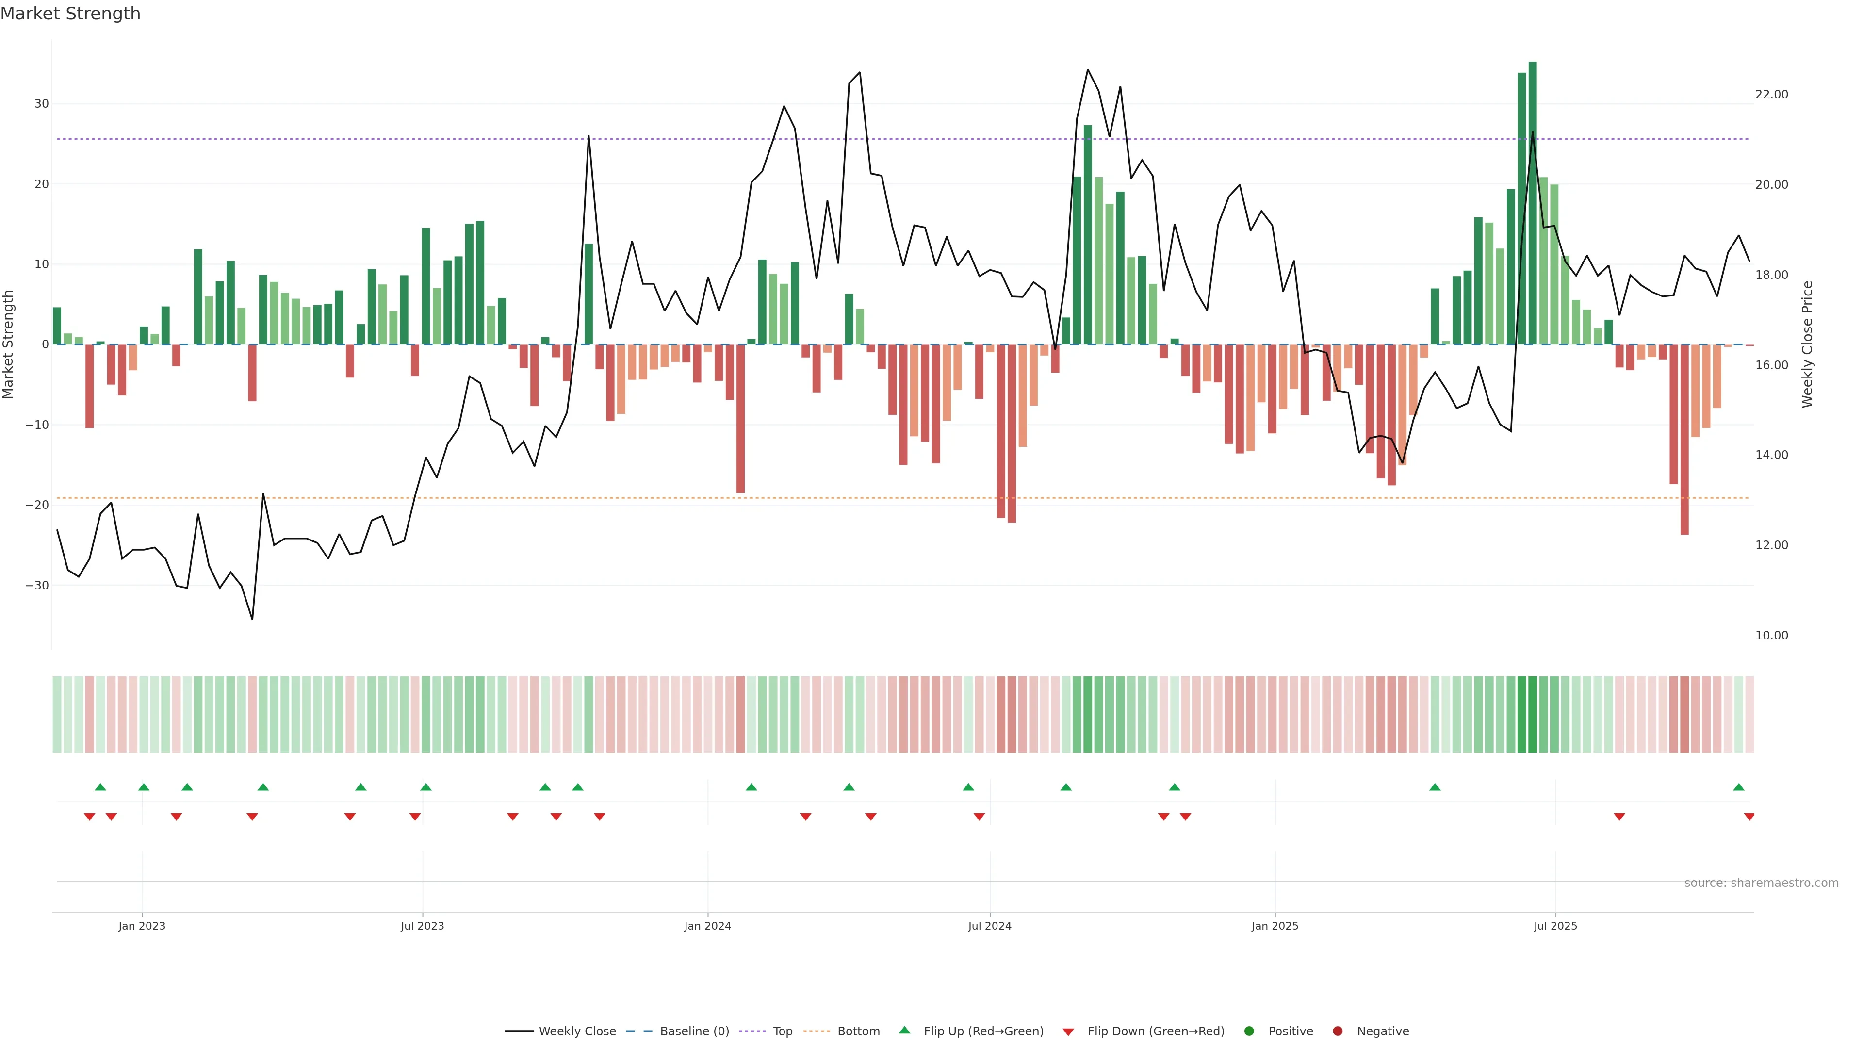
Task: Click the Jul 2024 x-axis label
Action: [989, 926]
